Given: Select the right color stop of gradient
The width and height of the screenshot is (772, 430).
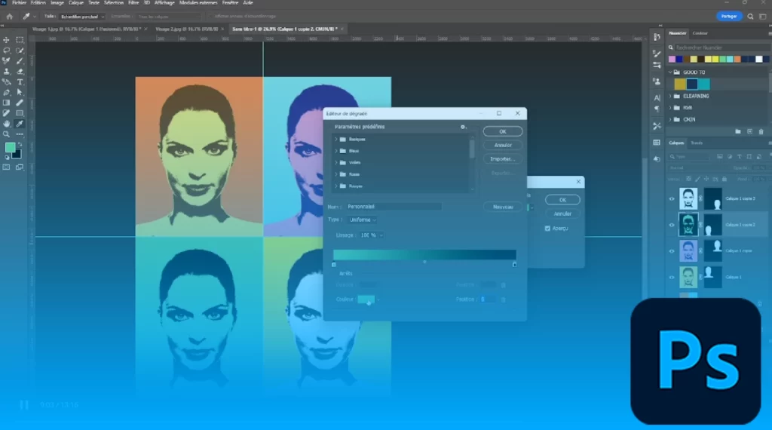Looking at the screenshot, I should point(514,265).
